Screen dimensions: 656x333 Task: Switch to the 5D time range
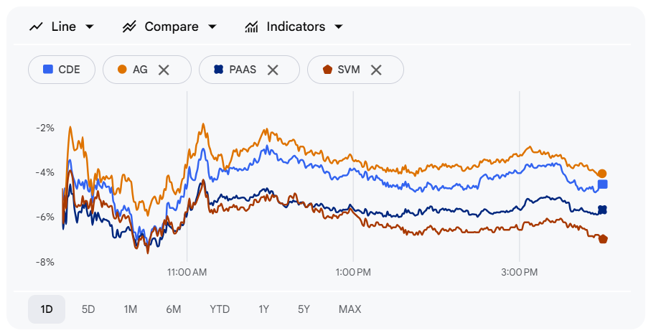tap(88, 309)
